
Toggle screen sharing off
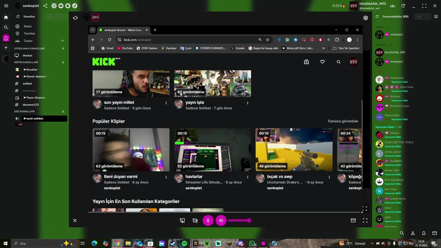click(x=182, y=220)
